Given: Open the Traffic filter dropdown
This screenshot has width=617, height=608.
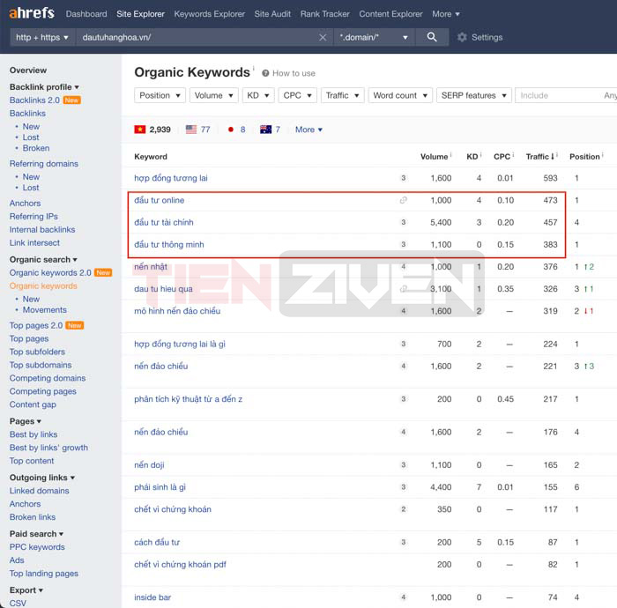Looking at the screenshot, I should pos(342,95).
